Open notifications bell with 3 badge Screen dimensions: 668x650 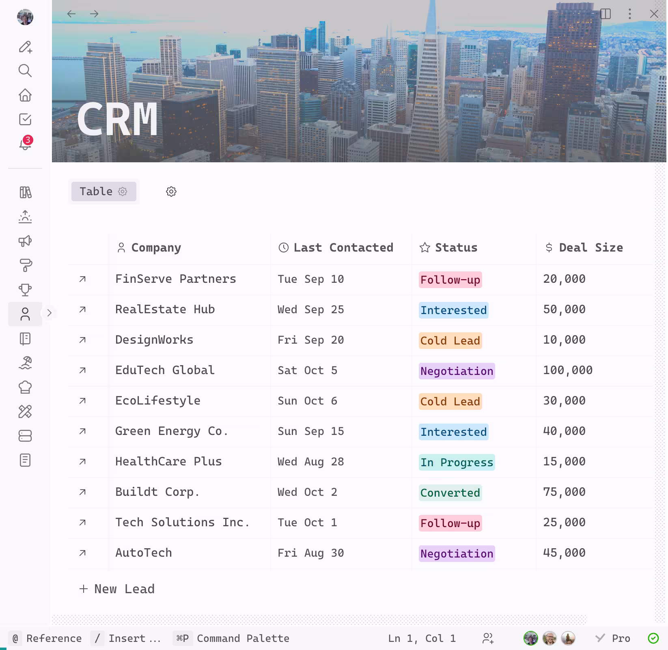point(25,144)
